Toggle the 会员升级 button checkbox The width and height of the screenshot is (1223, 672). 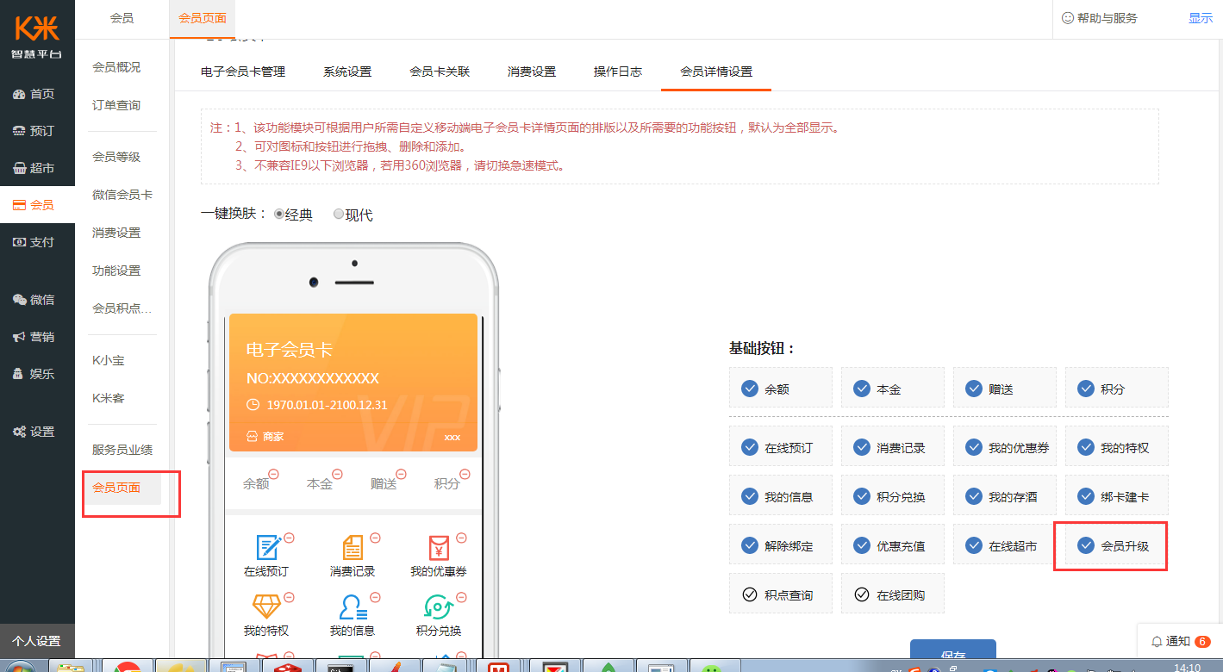coord(1085,545)
